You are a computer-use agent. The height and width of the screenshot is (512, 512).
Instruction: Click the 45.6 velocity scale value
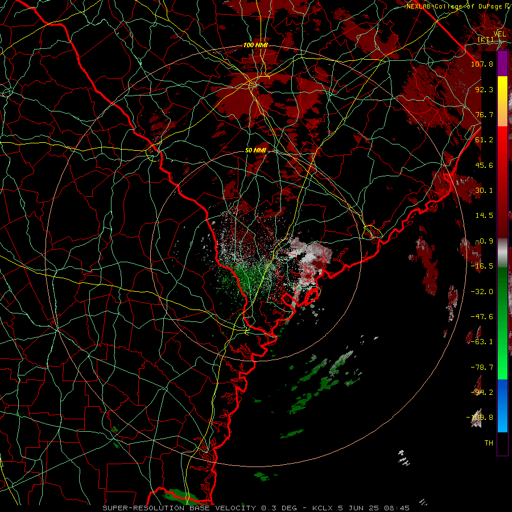click(484, 165)
